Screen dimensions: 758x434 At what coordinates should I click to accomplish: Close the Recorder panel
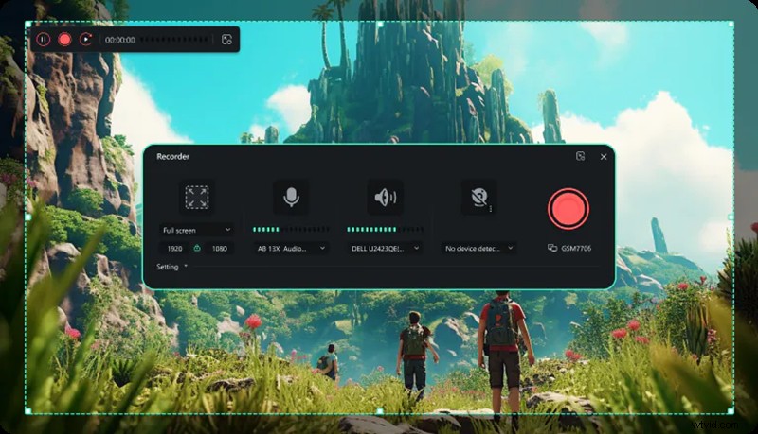pos(604,156)
